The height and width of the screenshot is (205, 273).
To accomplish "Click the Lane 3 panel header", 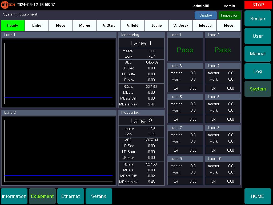I will click(185, 66).
